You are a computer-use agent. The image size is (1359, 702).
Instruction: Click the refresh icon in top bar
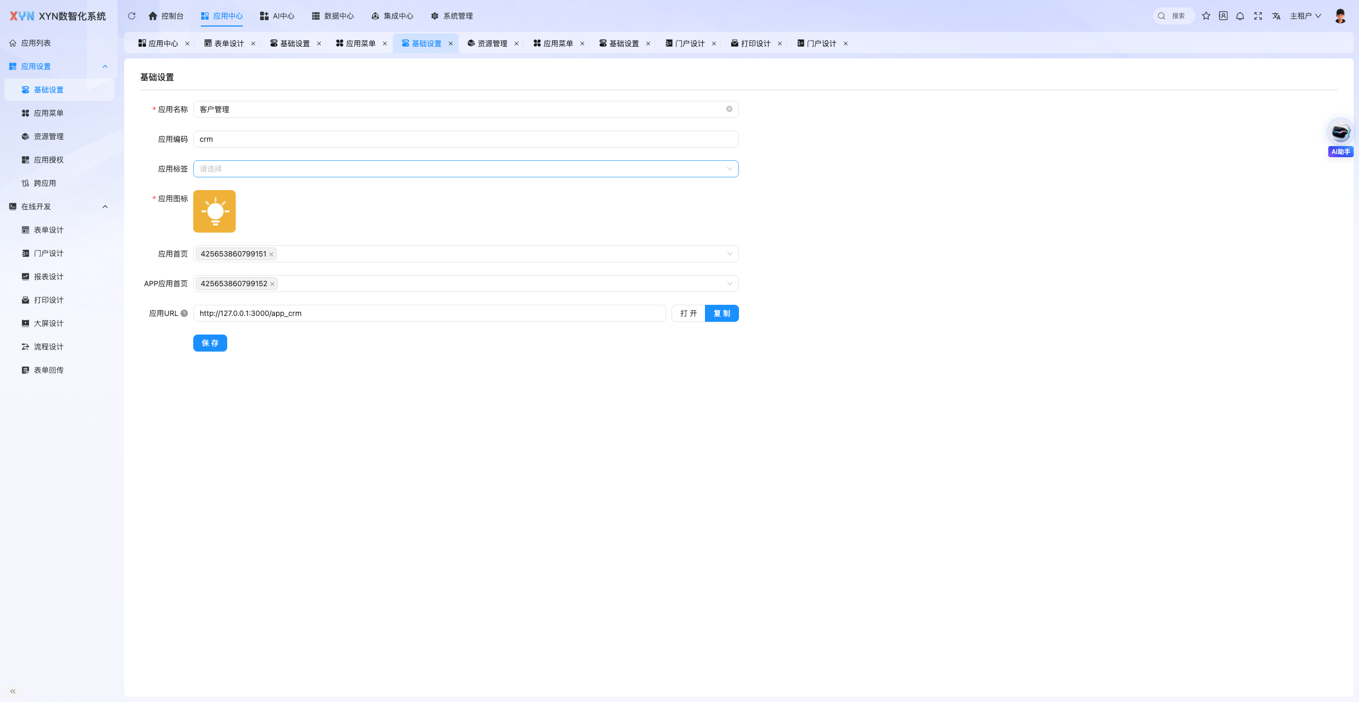[x=132, y=16]
